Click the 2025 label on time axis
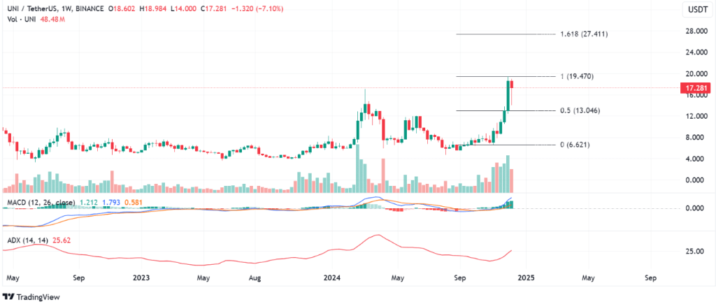Image resolution: width=716 pixels, height=304 pixels. [524, 277]
